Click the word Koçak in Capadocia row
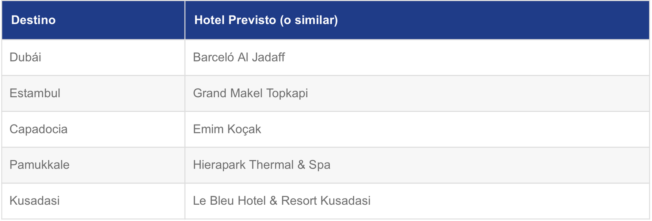The height and width of the screenshot is (221, 652). click(244, 129)
